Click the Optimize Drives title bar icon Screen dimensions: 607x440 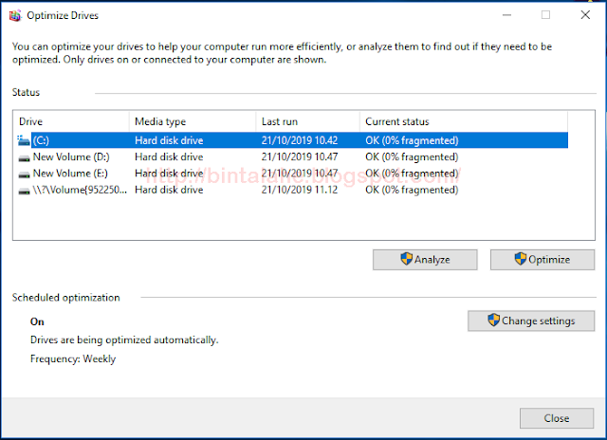[x=15, y=15]
